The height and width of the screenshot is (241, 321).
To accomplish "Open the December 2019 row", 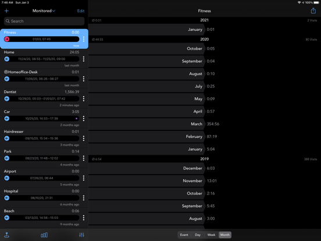I will click(205, 168).
